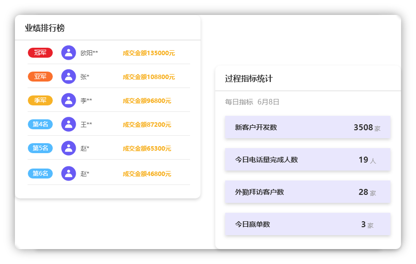Click the avatar in the 第5名 row

[69, 148]
